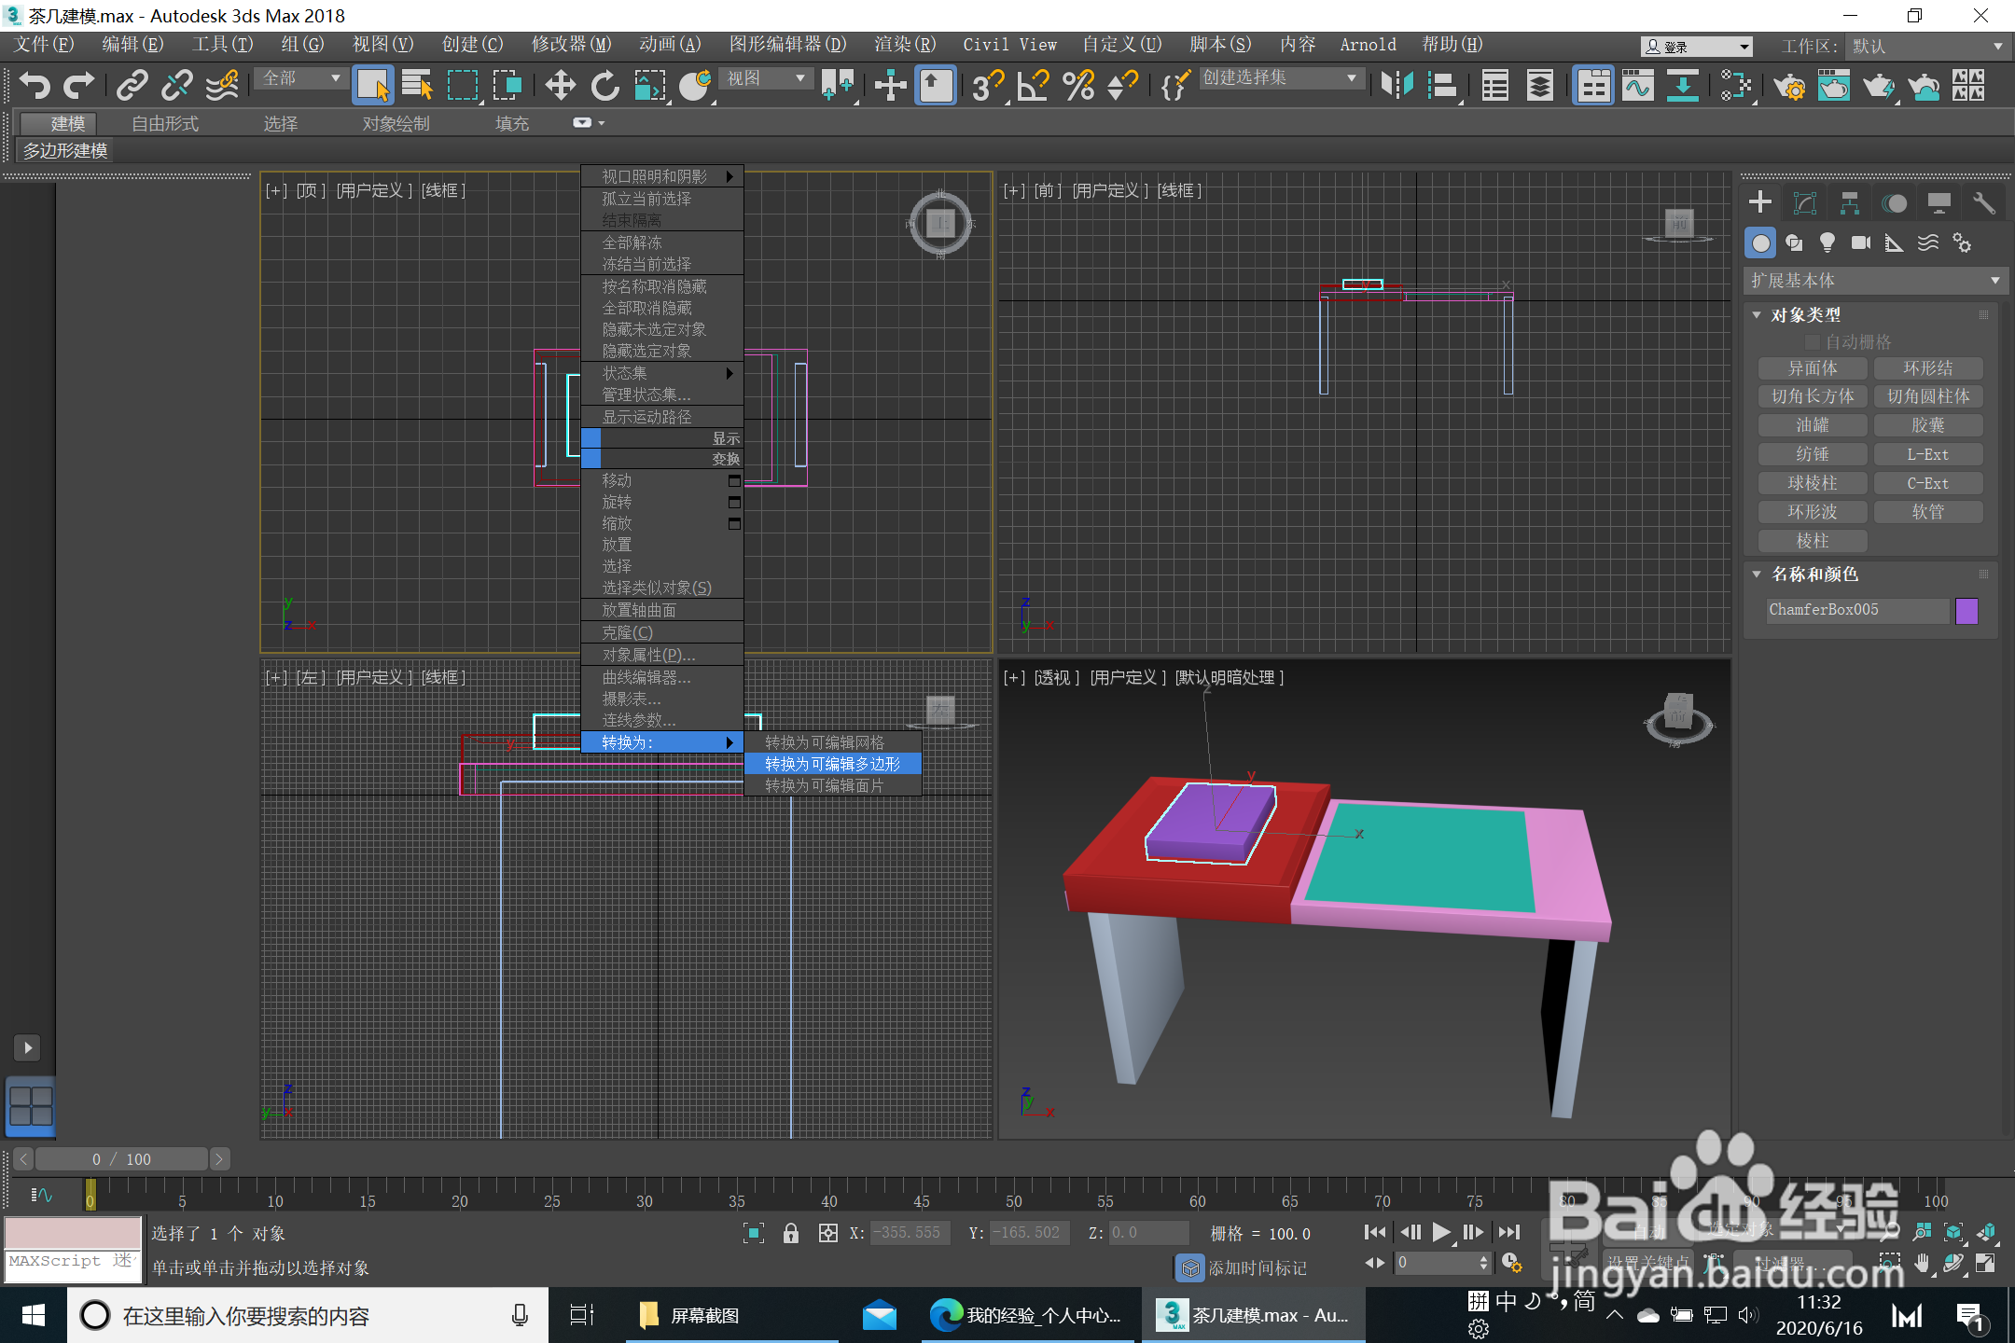The image size is (2015, 1343).
Task: Choose 转换为可编辑网格 menu entry
Action: tap(833, 742)
